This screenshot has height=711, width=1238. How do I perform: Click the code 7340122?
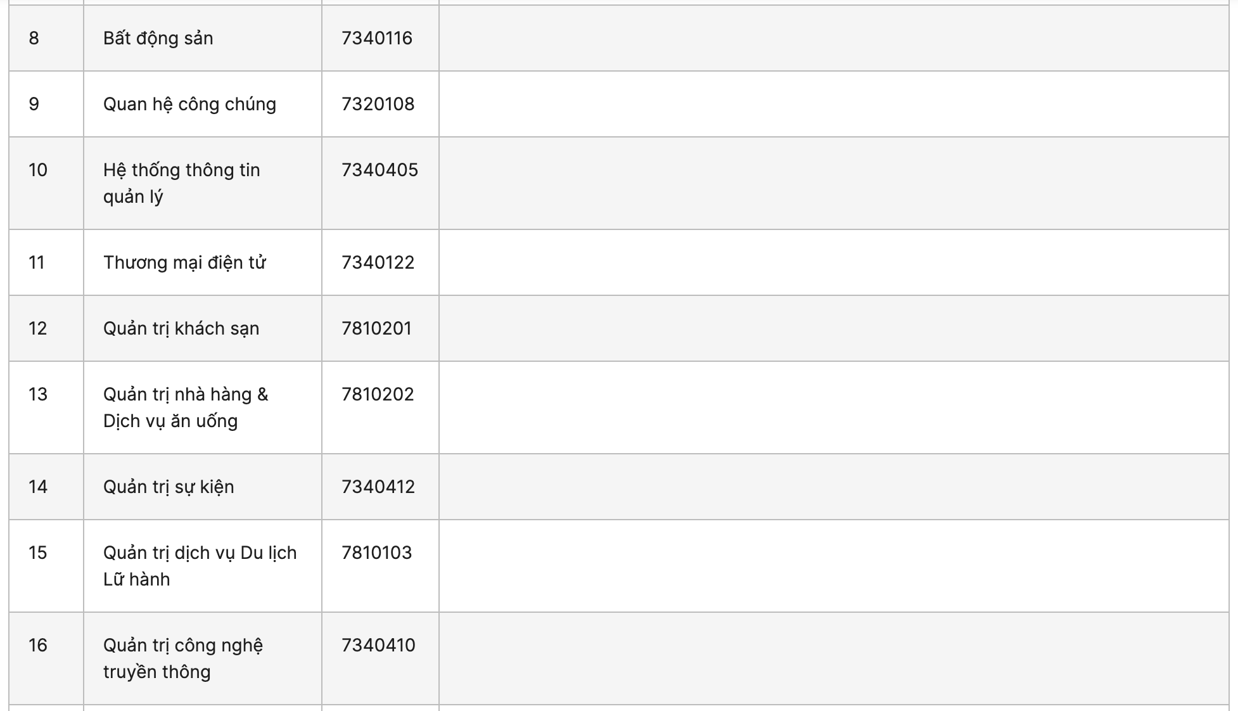(378, 262)
